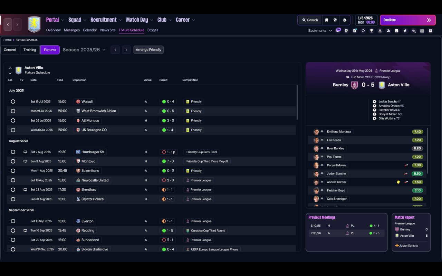Select the Crystal Palace fixture radio button
The height and width of the screenshot is (276, 442).
click(13, 199)
